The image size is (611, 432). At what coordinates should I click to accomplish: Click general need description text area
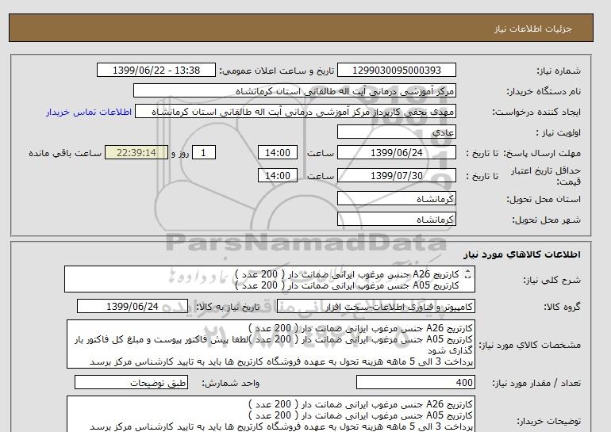pyautogui.click(x=270, y=279)
